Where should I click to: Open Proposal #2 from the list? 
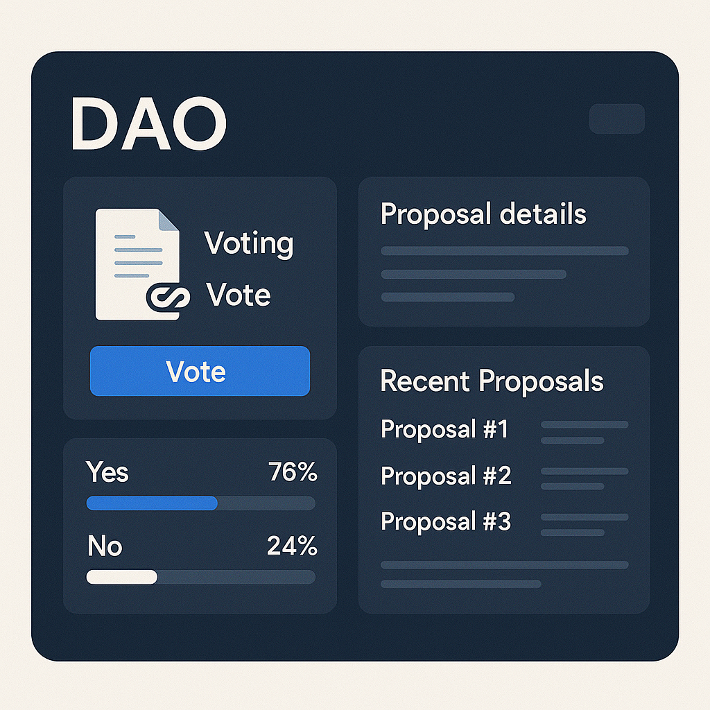tap(446, 476)
